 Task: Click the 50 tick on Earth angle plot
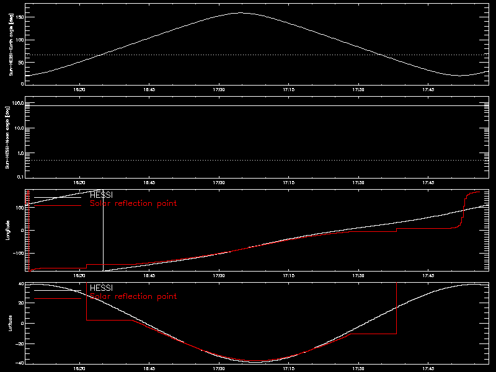[x=21, y=63]
